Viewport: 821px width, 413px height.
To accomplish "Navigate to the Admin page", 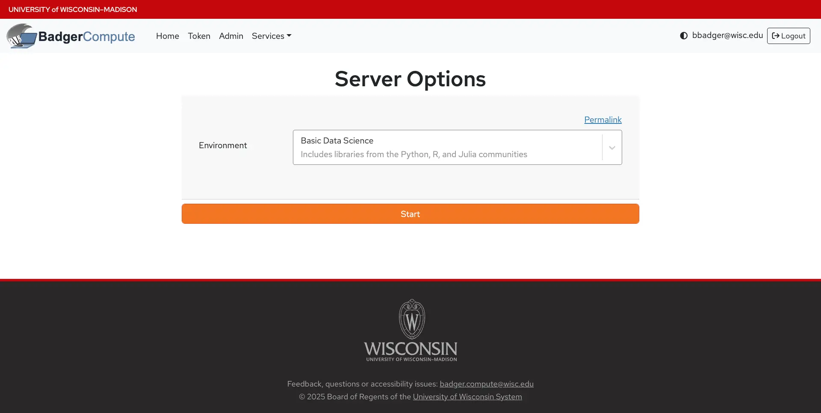I will (231, 36).
